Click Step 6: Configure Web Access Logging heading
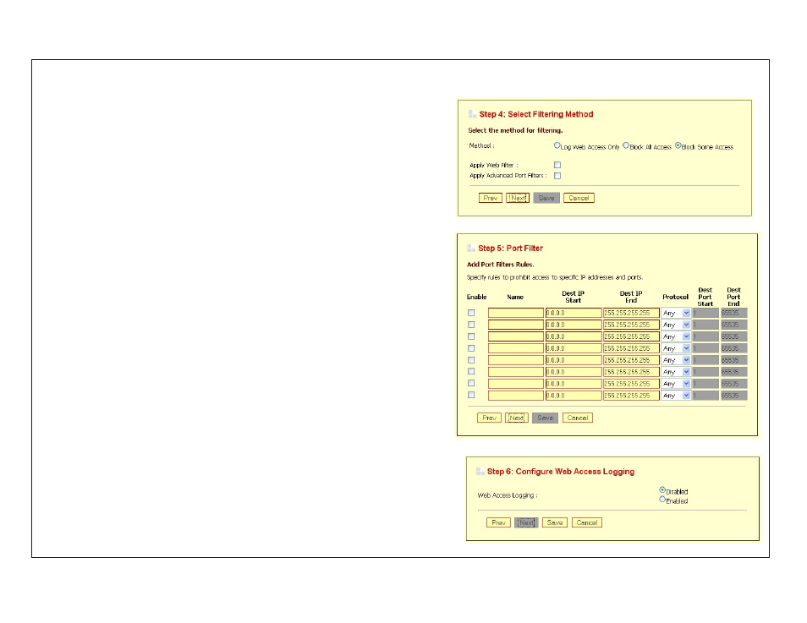Screen dimensions: 807x623 (x=561, y=471)
